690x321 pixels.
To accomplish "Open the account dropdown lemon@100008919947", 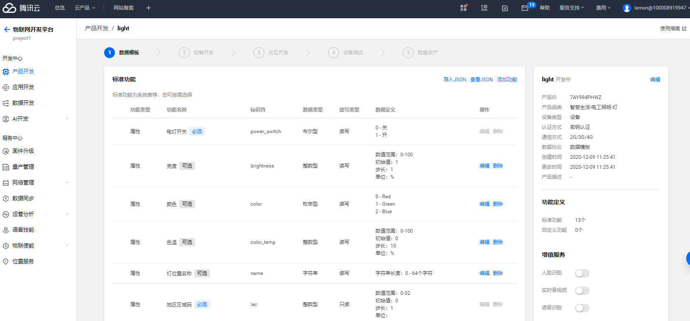I will tap(662, 8).
